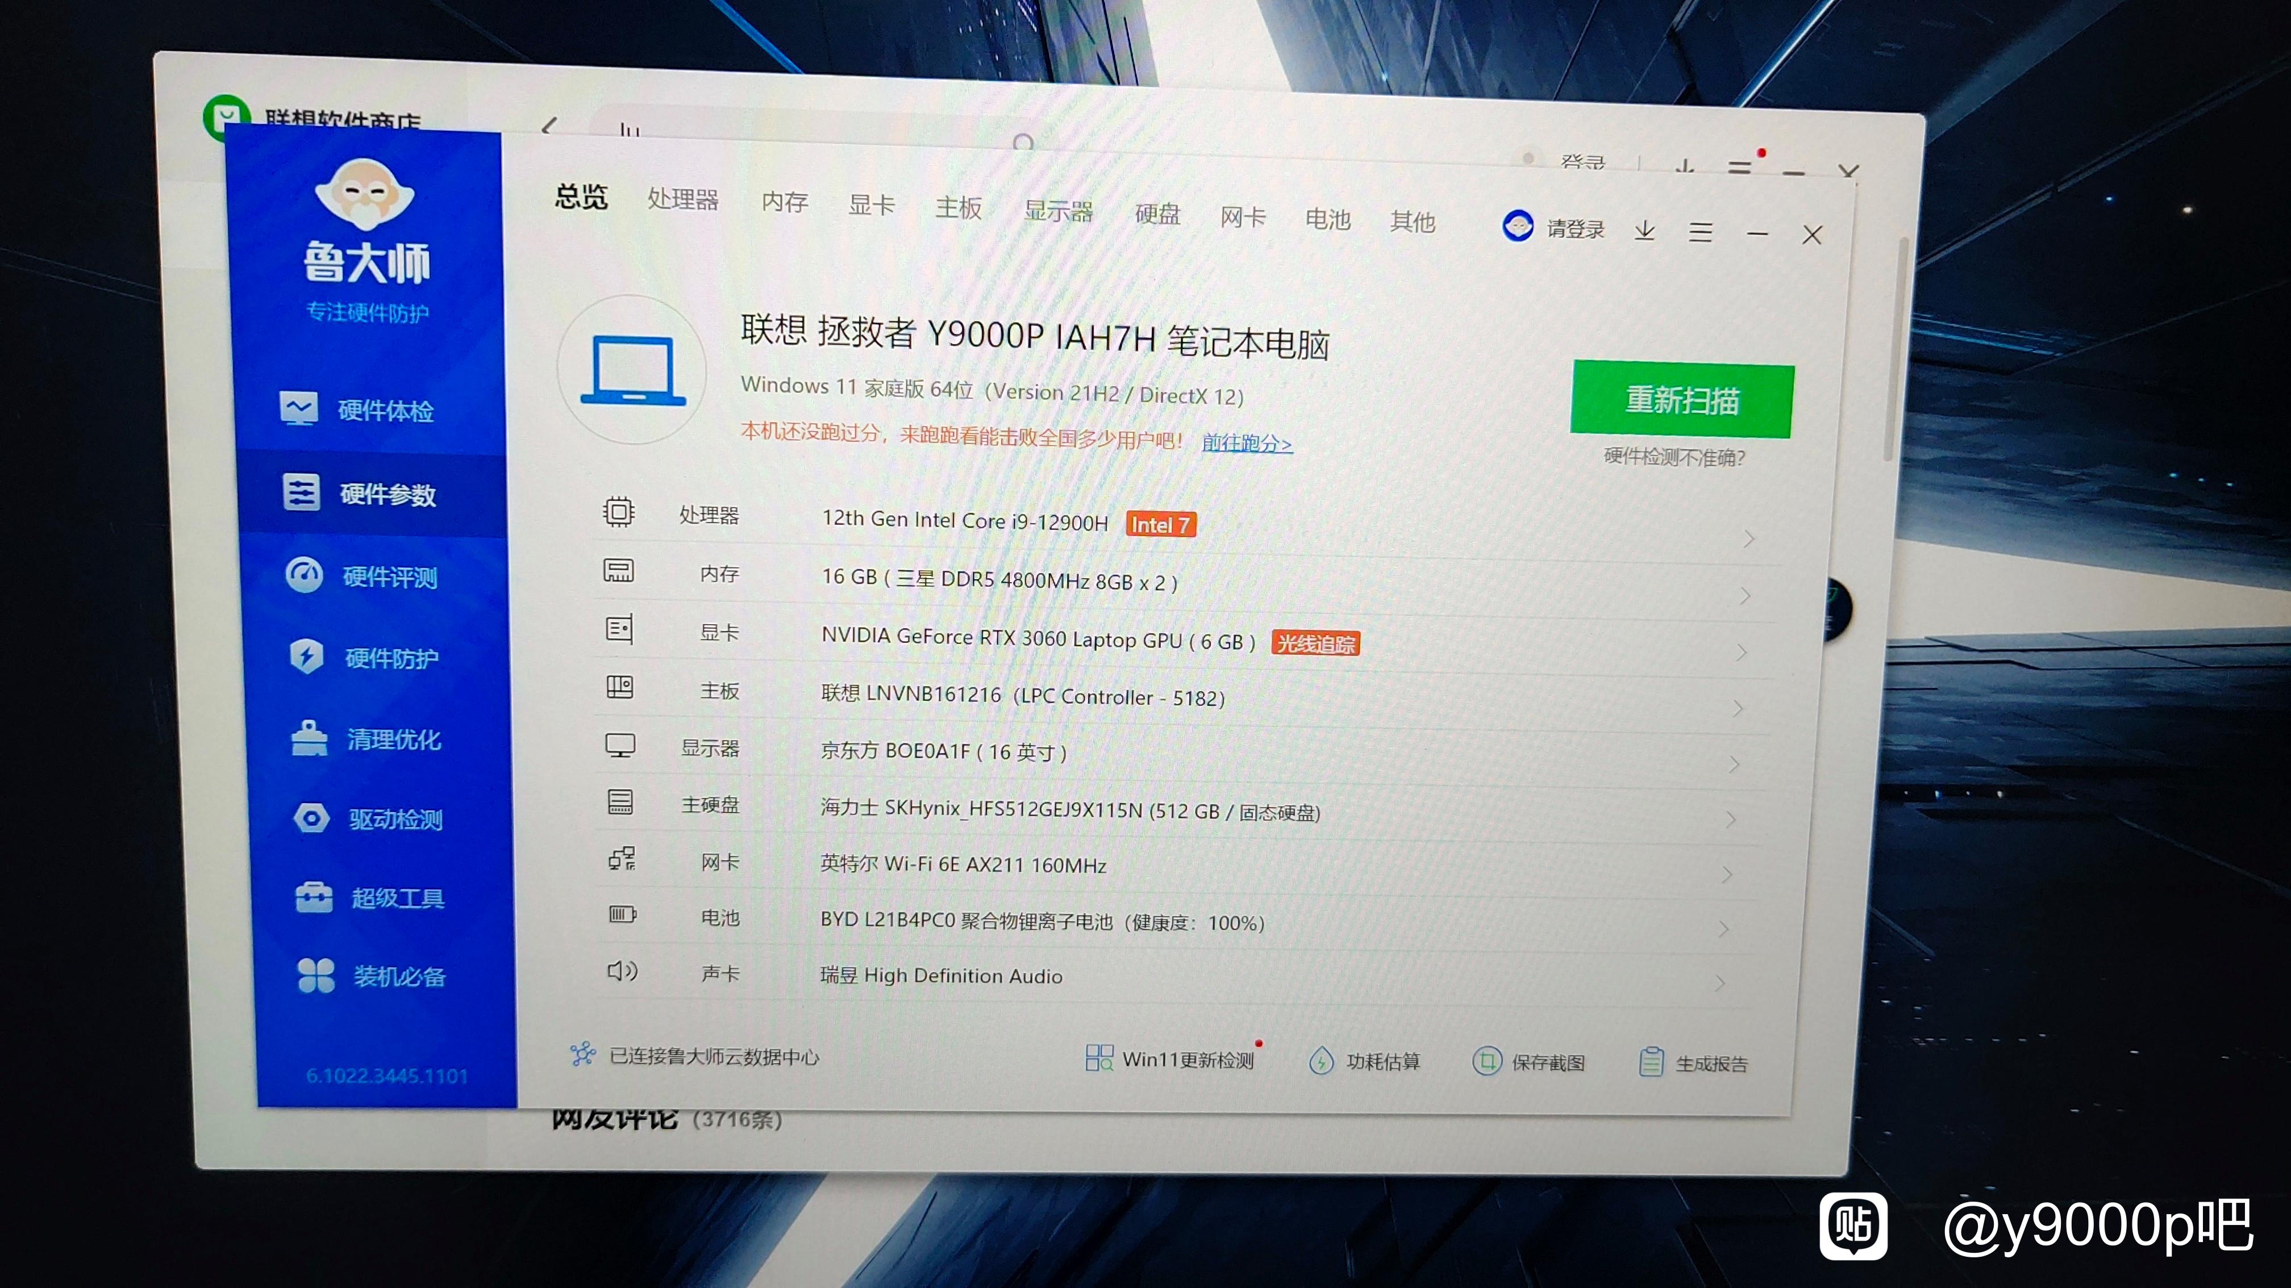This screenshot has width=2291, height=1288.
Task: Click the 内存 memory row icon
Action: coord(619,570)
